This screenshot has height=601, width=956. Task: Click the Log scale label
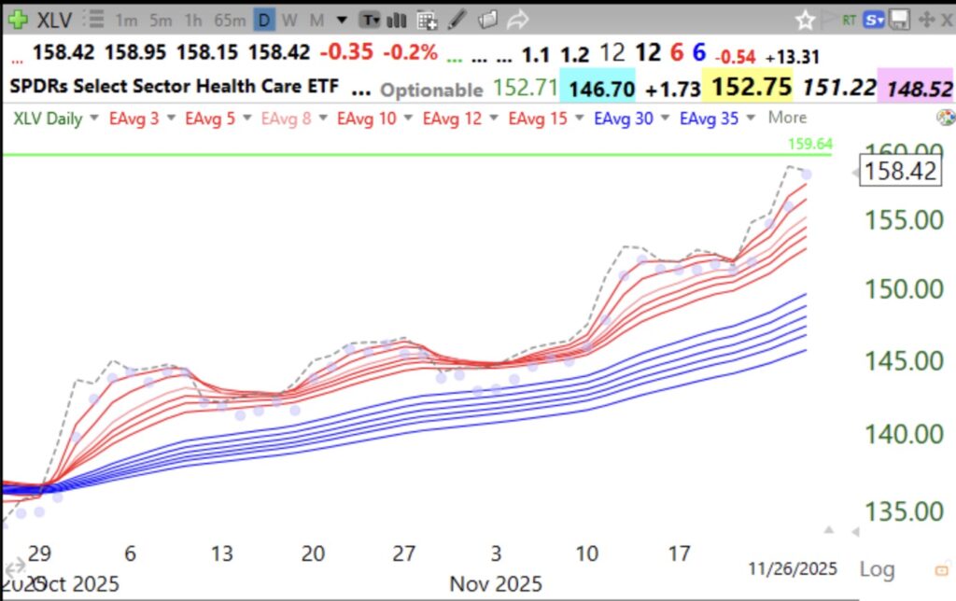(877, 569)
